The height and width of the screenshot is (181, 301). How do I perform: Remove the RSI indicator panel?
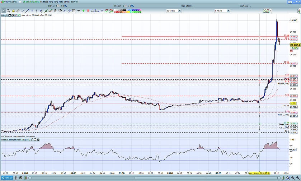tap(38, 140)
